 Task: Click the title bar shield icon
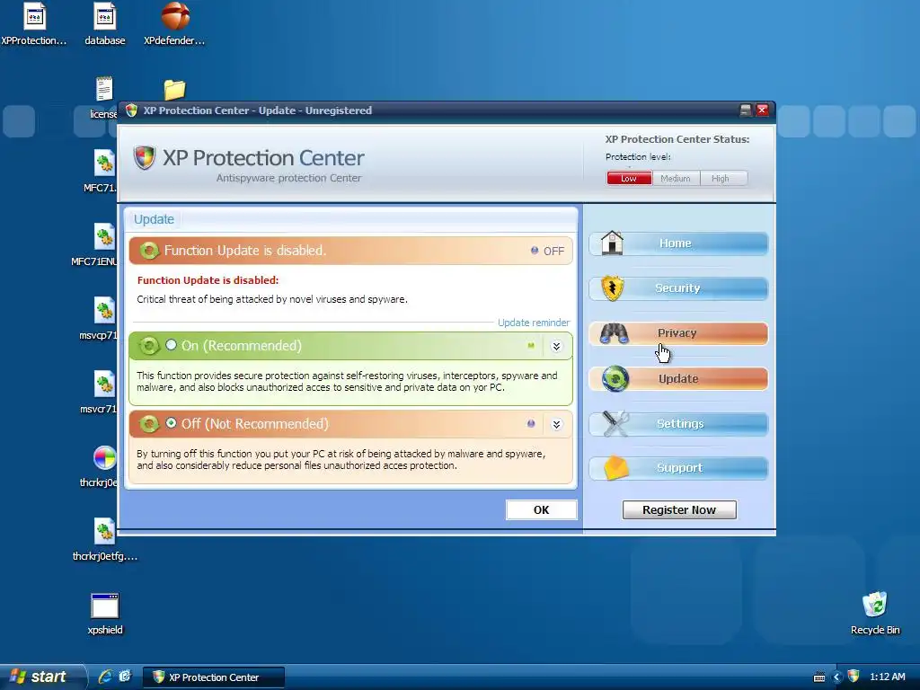tap(132, 111)
